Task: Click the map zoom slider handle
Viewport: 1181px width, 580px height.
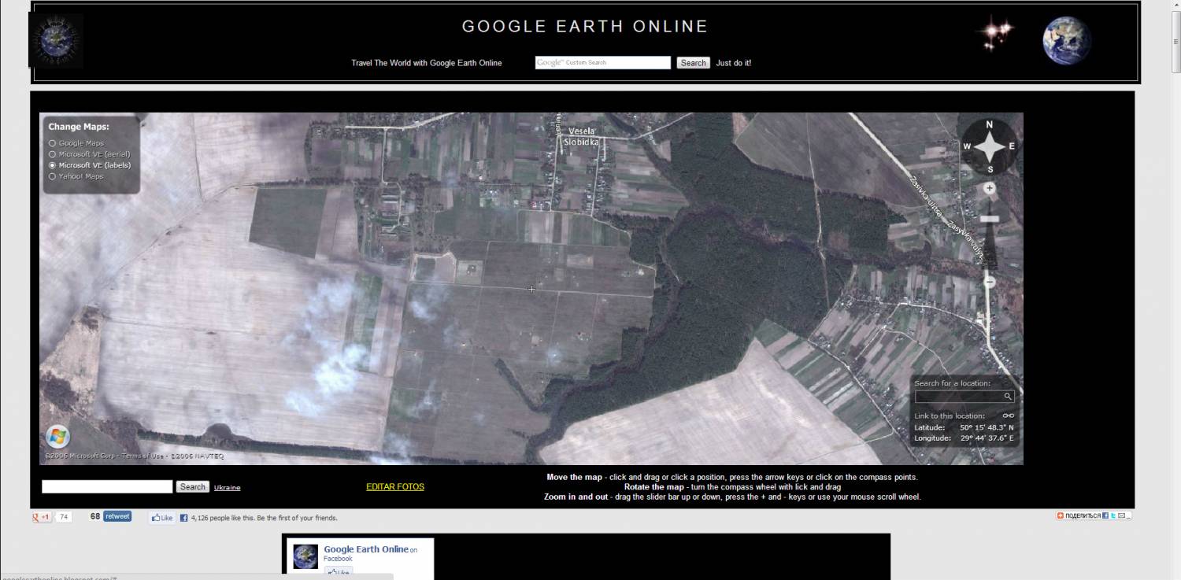Action: [x=990, y=219]
